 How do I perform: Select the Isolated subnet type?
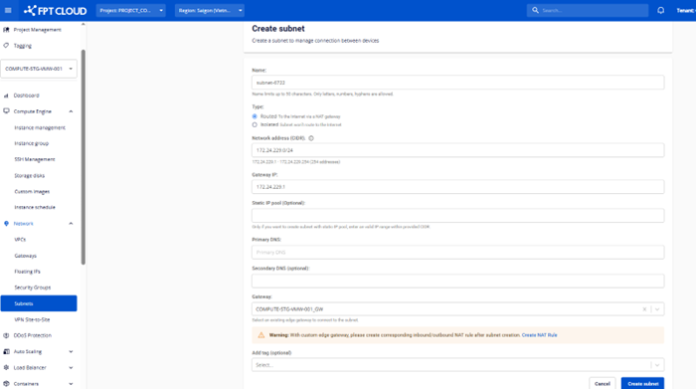click(255, 124)
